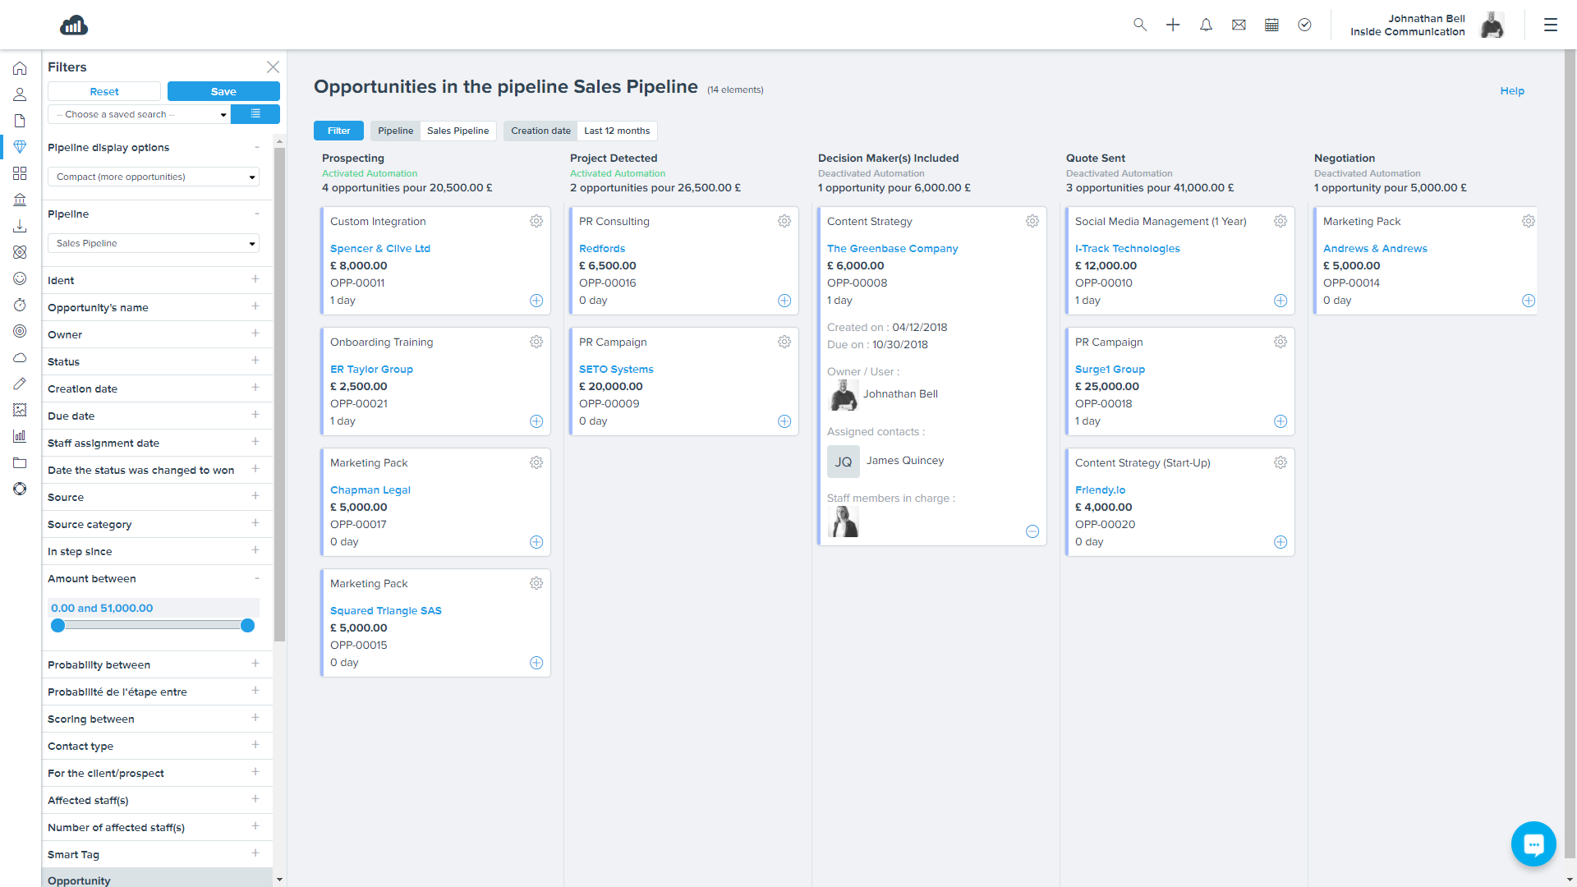The width and height of the screenshot is (1577, 887).
Task: Click the tasks checkmark circle icon
Action: pyautogui.click(x=1304, y=25)
